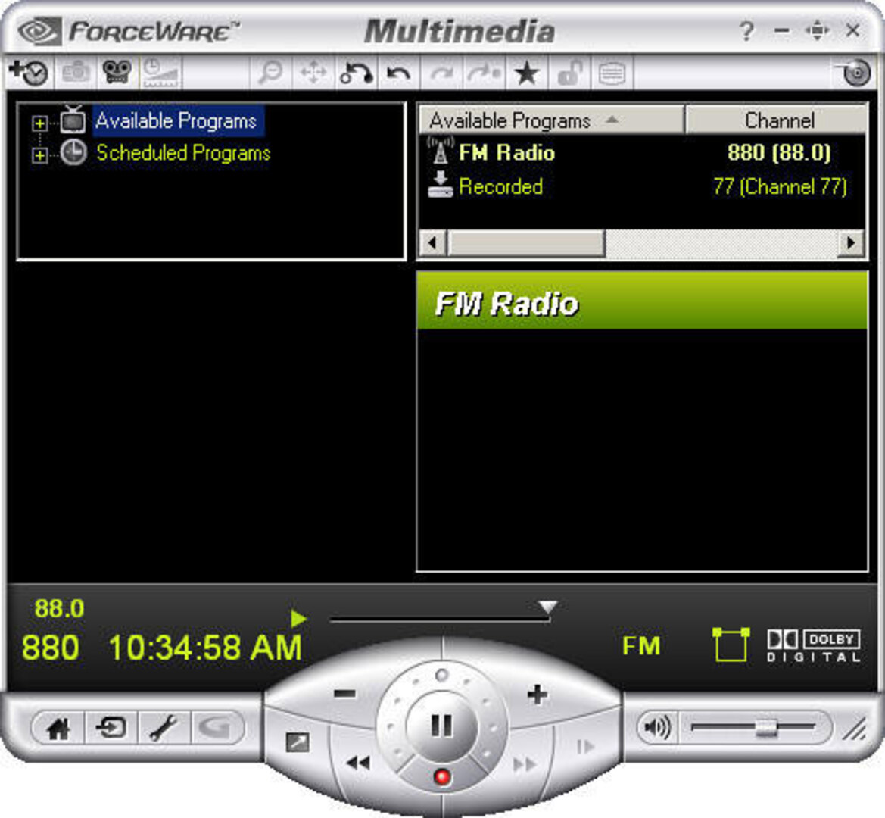Click the green-cornered square icon in status bar
Image resolution: width=885 pixels, height=818 pixels.
tap(731, 644)
